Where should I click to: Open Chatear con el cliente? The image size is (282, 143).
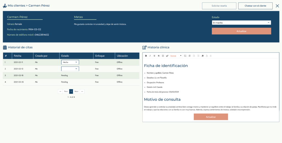point(255,6)
